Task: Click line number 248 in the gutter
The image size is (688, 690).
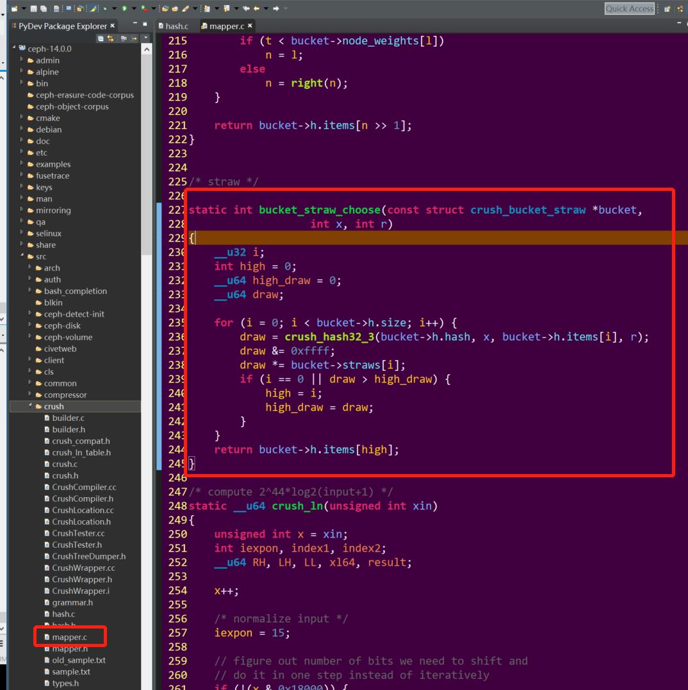Action: click(177, 506)
